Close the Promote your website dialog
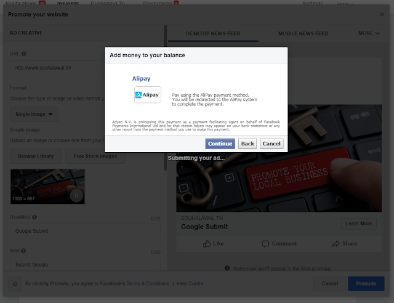The height and width of the screenshot is (303, 394). [382, 15]
